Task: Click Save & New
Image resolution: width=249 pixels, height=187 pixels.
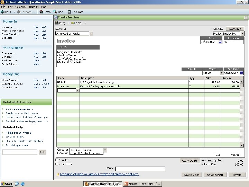Action: click(215, 175)
